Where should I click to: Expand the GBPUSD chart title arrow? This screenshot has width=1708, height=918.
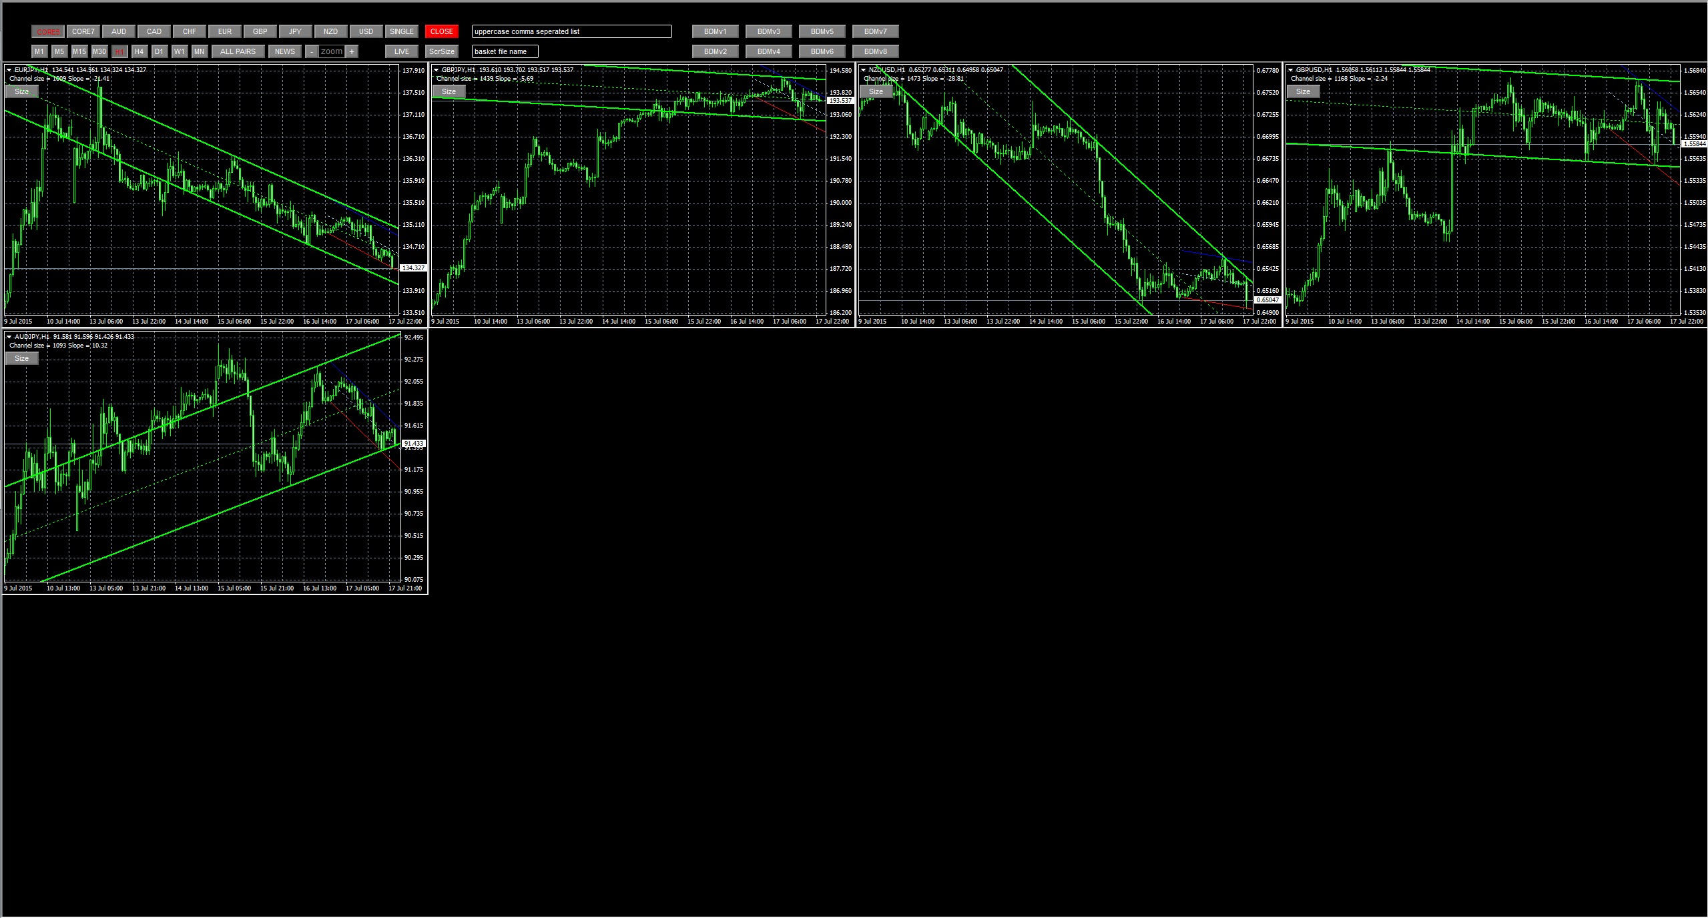[1290, 70]
